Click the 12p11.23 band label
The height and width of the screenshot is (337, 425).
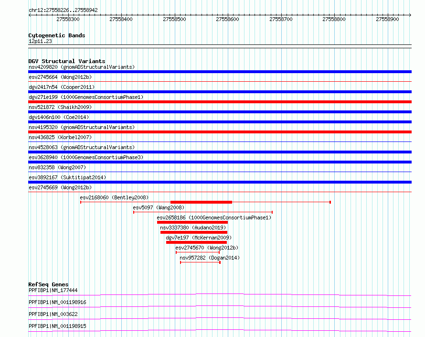click(40, 41)
